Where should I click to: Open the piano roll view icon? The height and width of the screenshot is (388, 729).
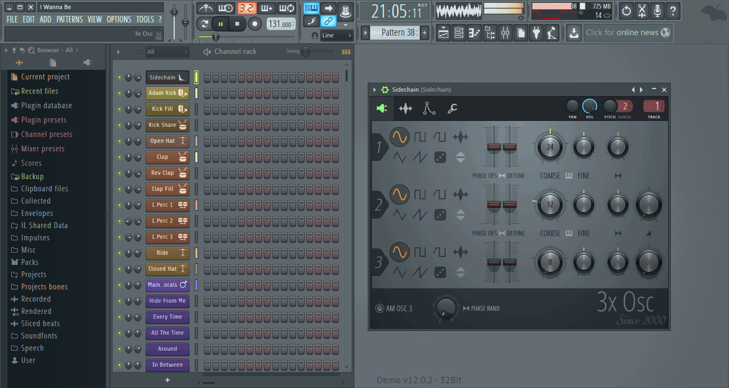click(474, 33)
